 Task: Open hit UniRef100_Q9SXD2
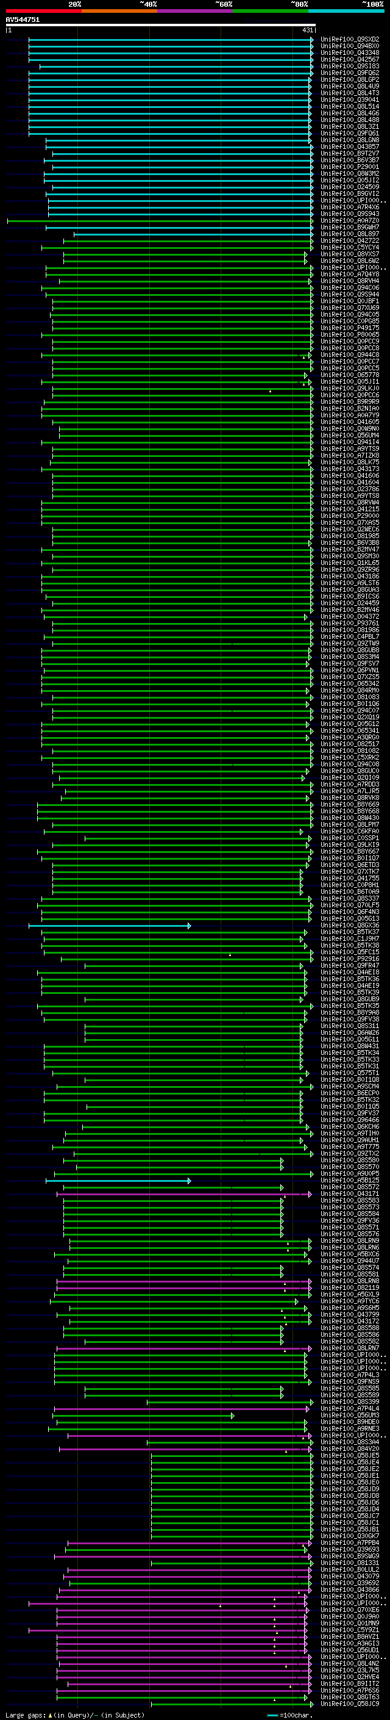pyautogui.click(x=350, y=40)
